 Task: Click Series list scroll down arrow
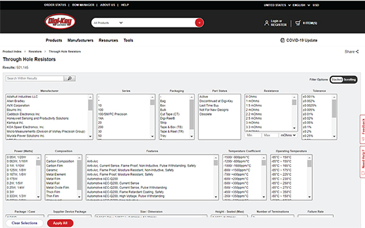click(152, 136)
